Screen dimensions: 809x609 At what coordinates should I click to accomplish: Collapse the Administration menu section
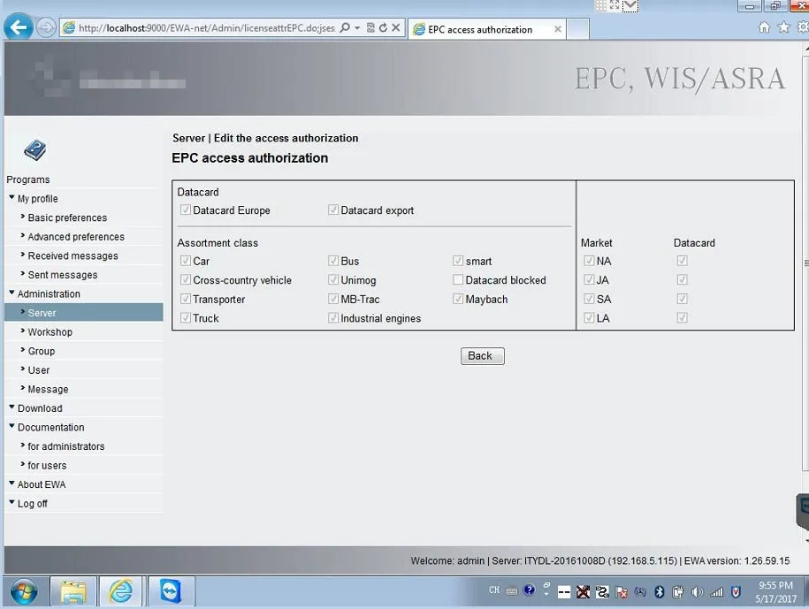[49, 294]
